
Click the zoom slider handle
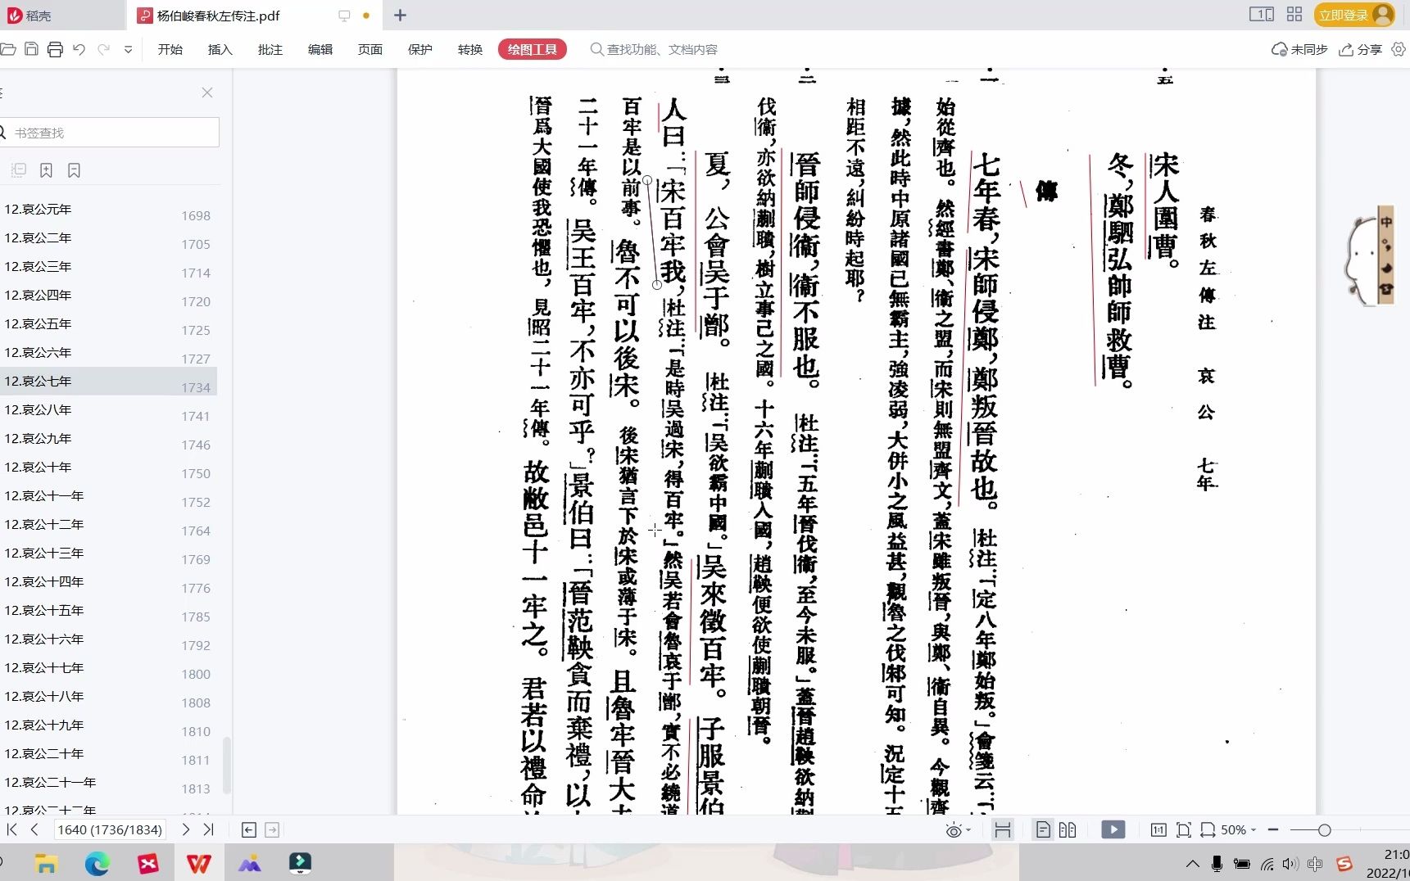point(1324,829)
